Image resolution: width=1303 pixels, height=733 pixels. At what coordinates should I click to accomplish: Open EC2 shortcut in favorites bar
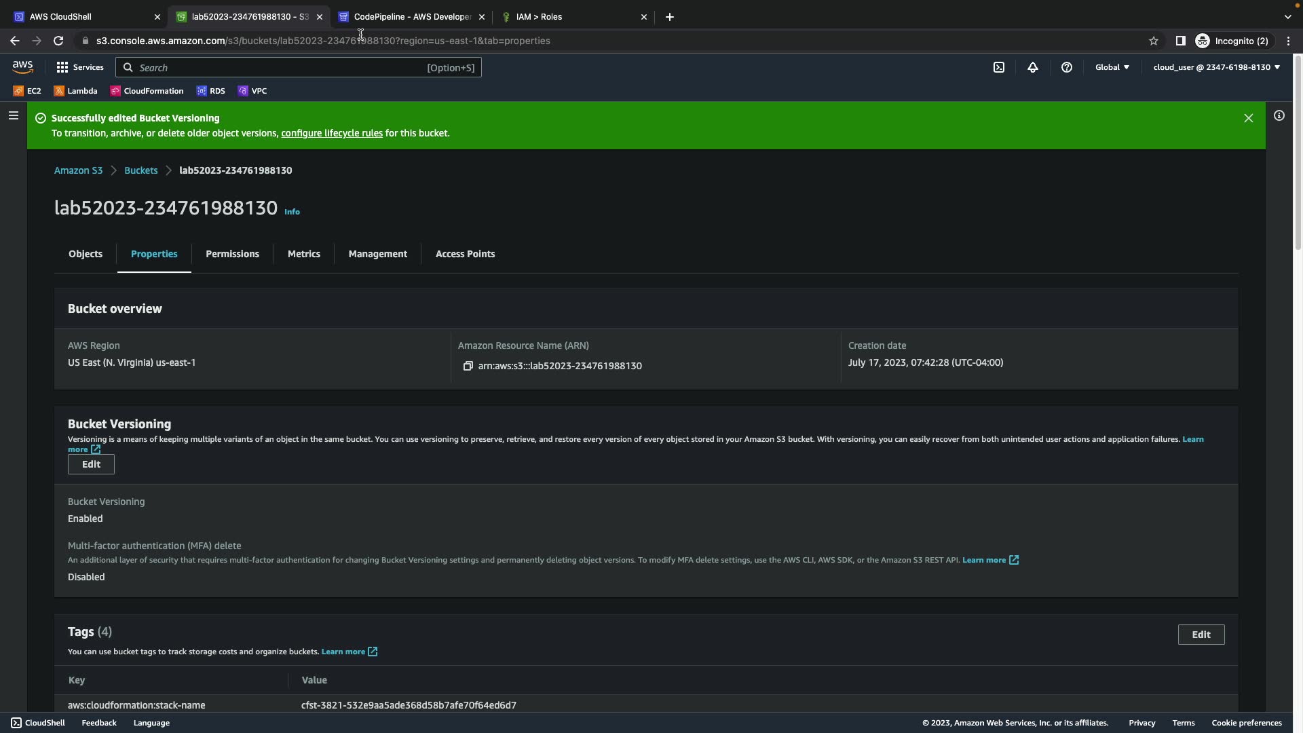tap(27, 91)
